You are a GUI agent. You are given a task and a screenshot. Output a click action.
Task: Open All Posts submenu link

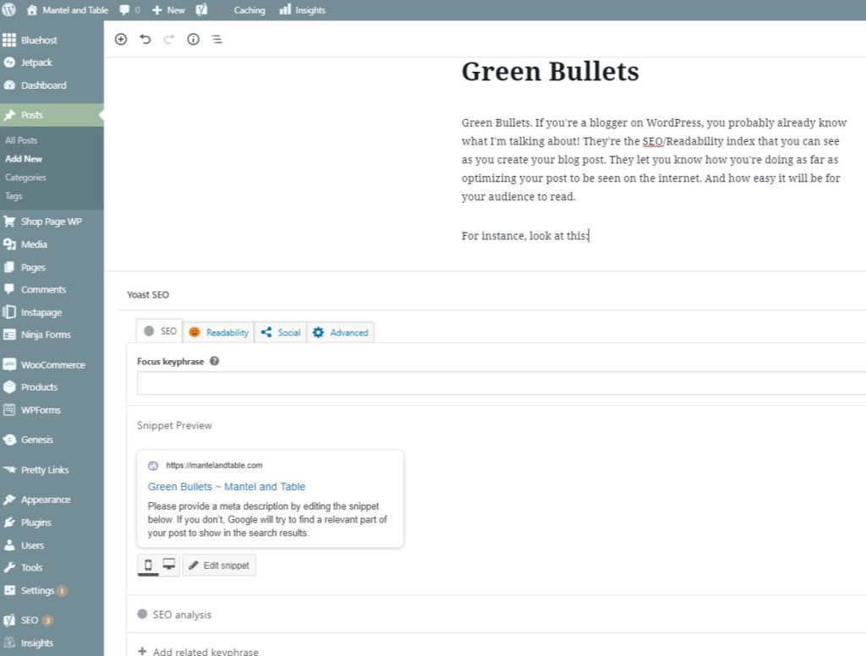click(21, 140)
